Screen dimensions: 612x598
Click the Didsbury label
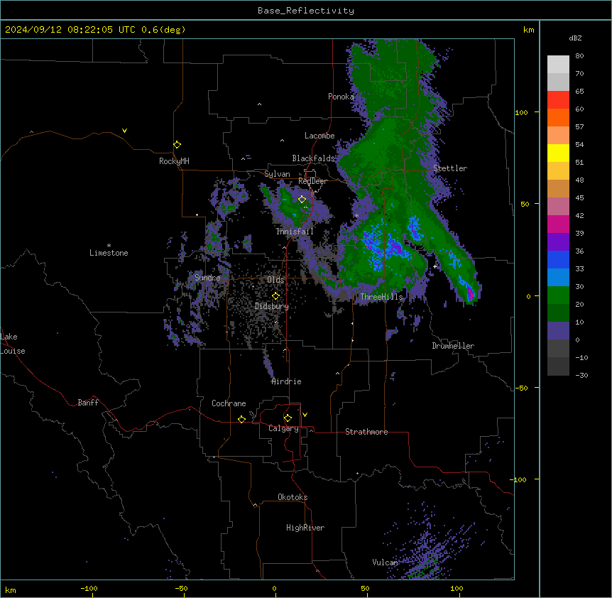click(x=272, y=306)
